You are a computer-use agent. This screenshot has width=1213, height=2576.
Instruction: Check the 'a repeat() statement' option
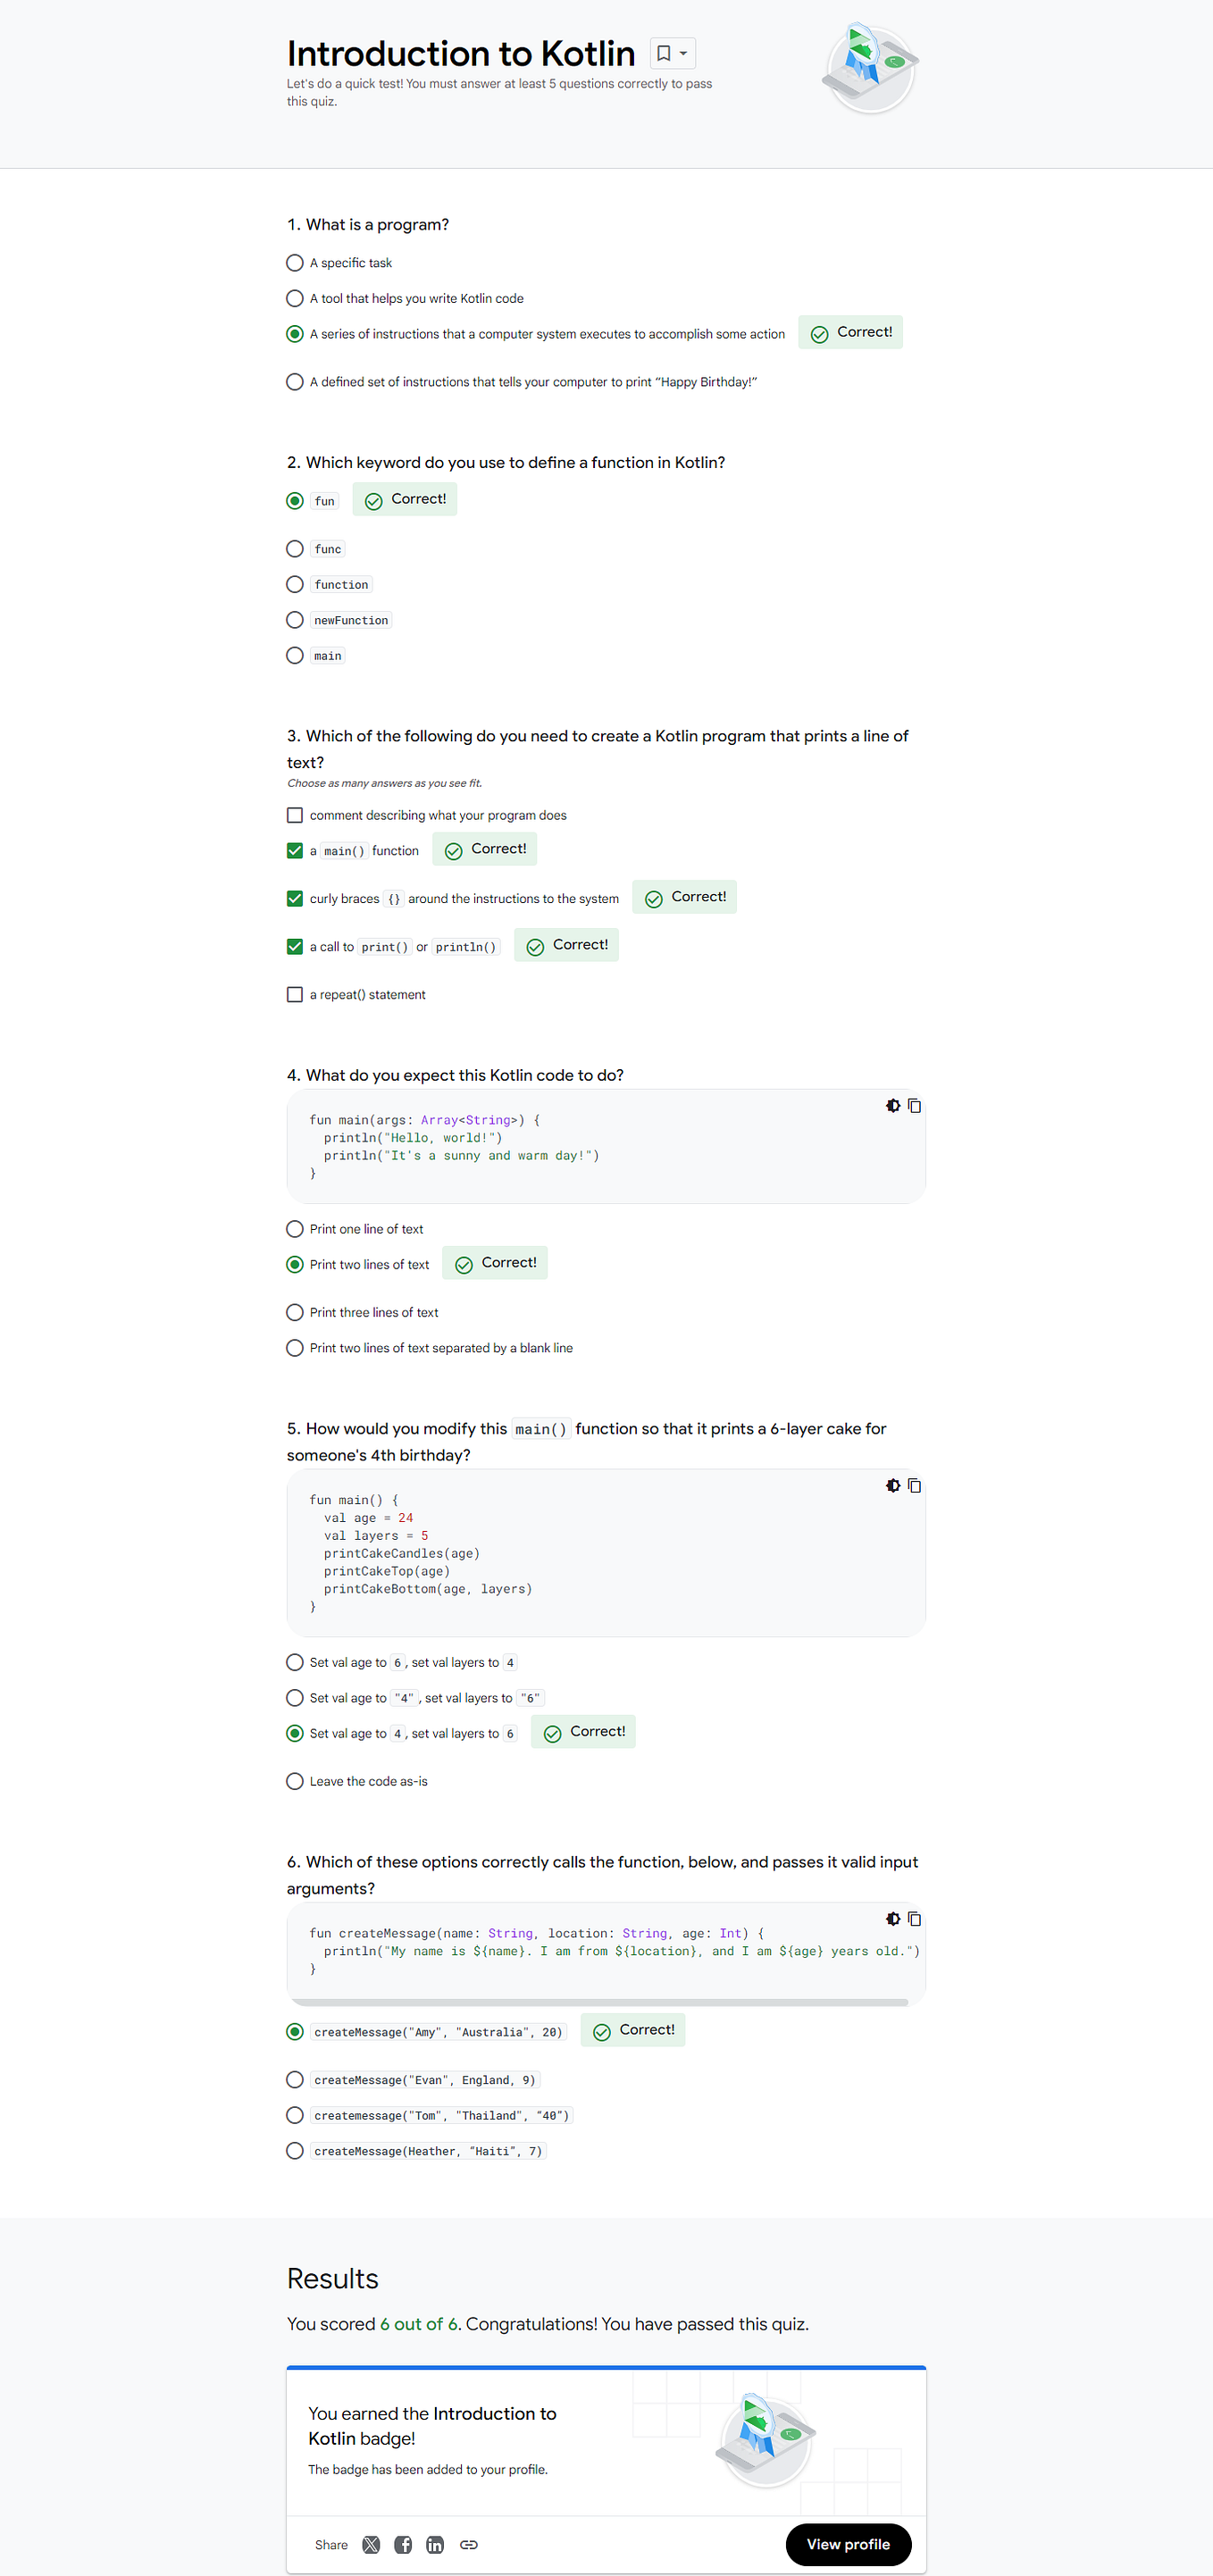[295, 994]
